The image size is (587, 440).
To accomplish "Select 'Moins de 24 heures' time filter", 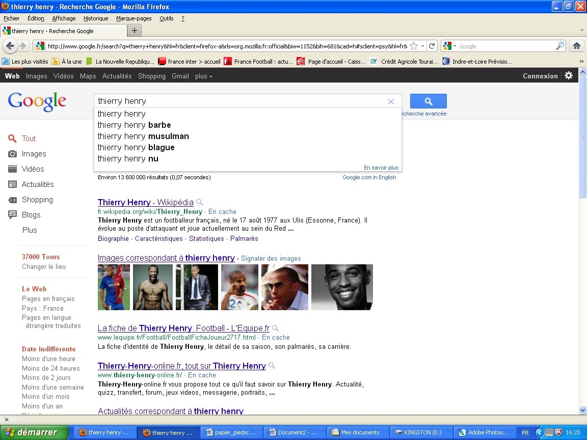I will point(50,368).
